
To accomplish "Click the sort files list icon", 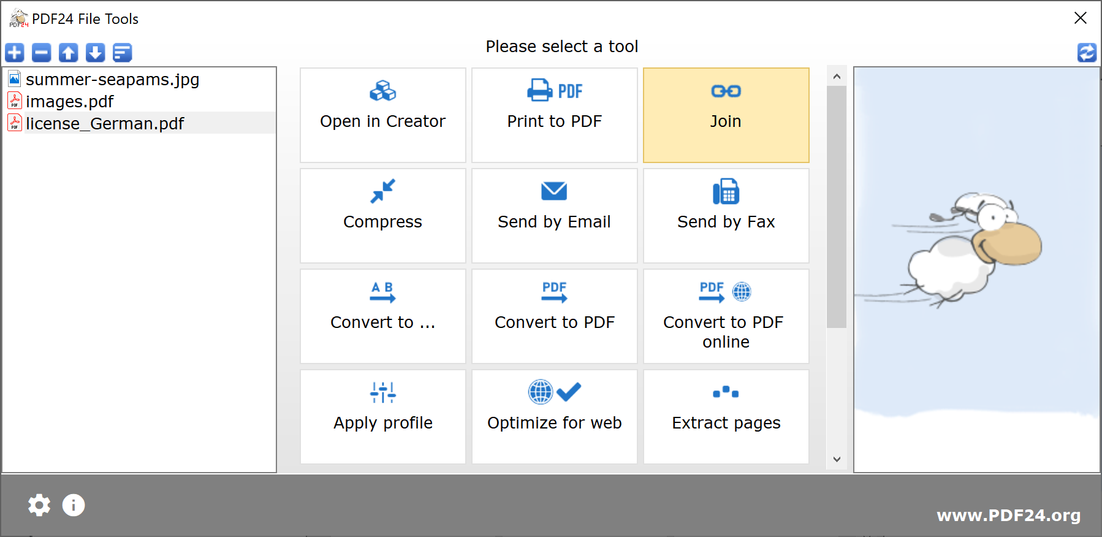I will [x=123, y=53].
